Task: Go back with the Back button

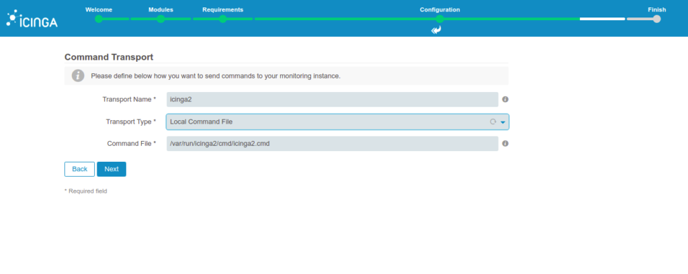Action: pyautogui.click(x=79, y=169)
